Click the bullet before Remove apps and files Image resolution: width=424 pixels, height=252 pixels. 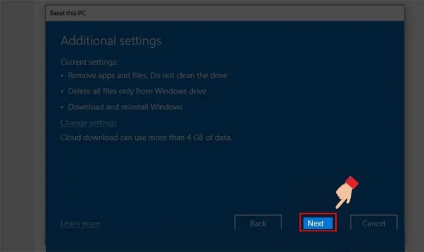[62, 76]
